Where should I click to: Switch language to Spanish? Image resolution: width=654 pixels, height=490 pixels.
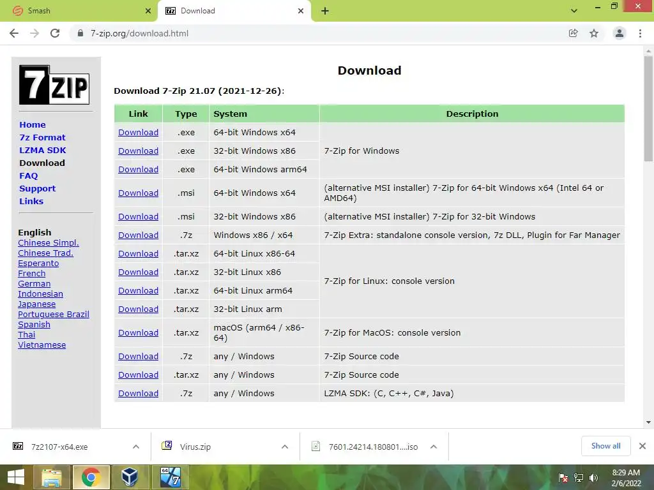[34, 325]
